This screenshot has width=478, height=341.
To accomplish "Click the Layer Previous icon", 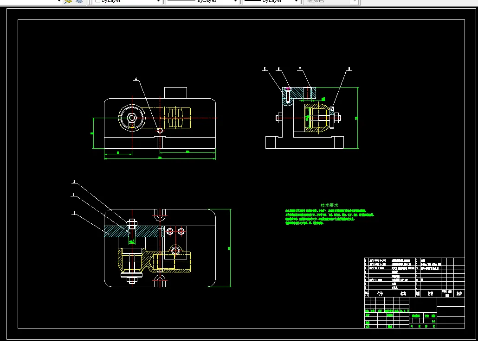I will click(79, 1).
